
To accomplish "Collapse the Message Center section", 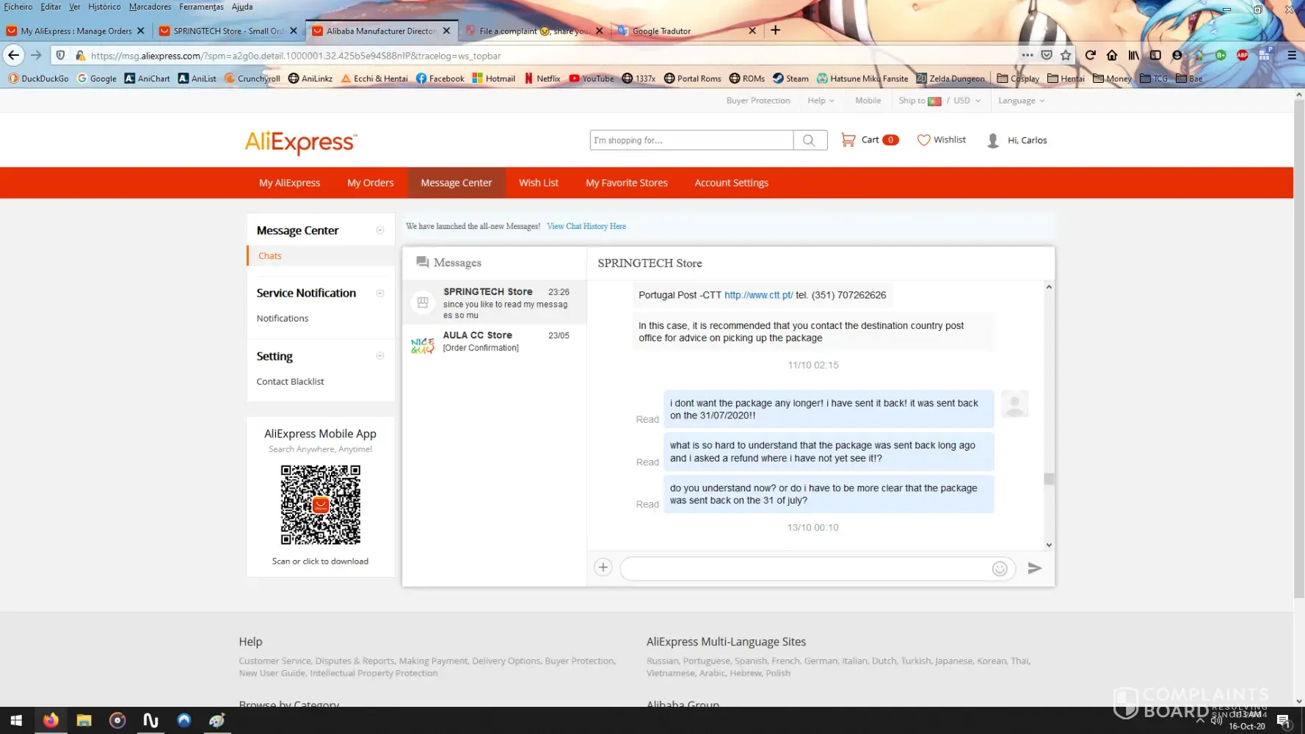I will click(x=380, y=230).
